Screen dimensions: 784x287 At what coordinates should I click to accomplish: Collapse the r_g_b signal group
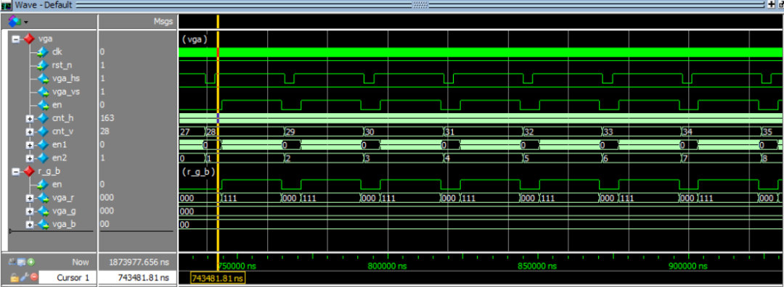pyautogui.click(x=16, y=171)
